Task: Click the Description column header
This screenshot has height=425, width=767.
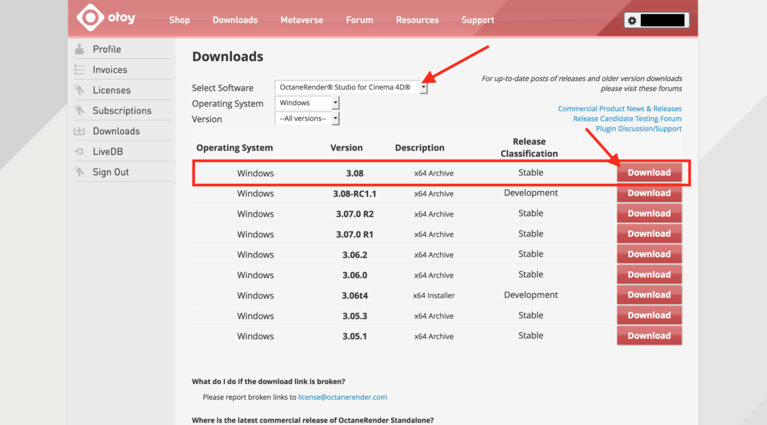Action: tap(420, 147)
